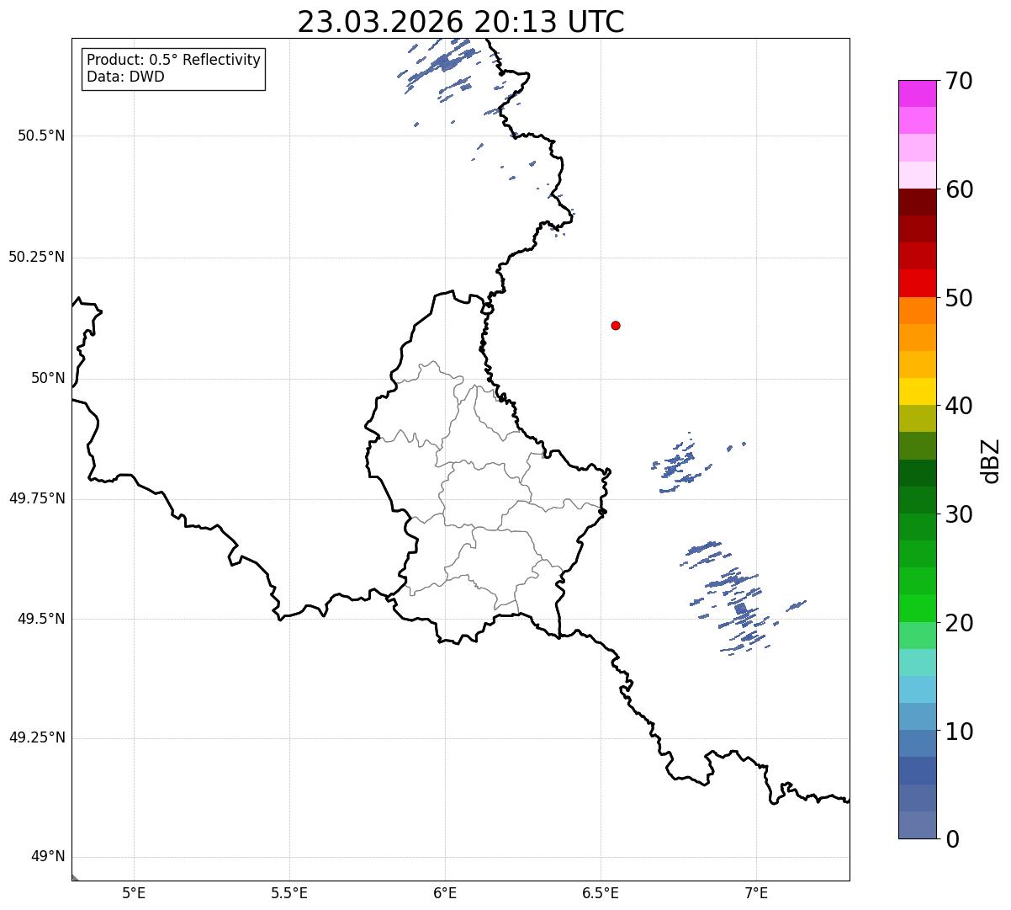Image resolution: width=1011 pixels, height=910 pixels.
Task: Select the yellow 40 dBZ colorbar band
Action: 917,391
